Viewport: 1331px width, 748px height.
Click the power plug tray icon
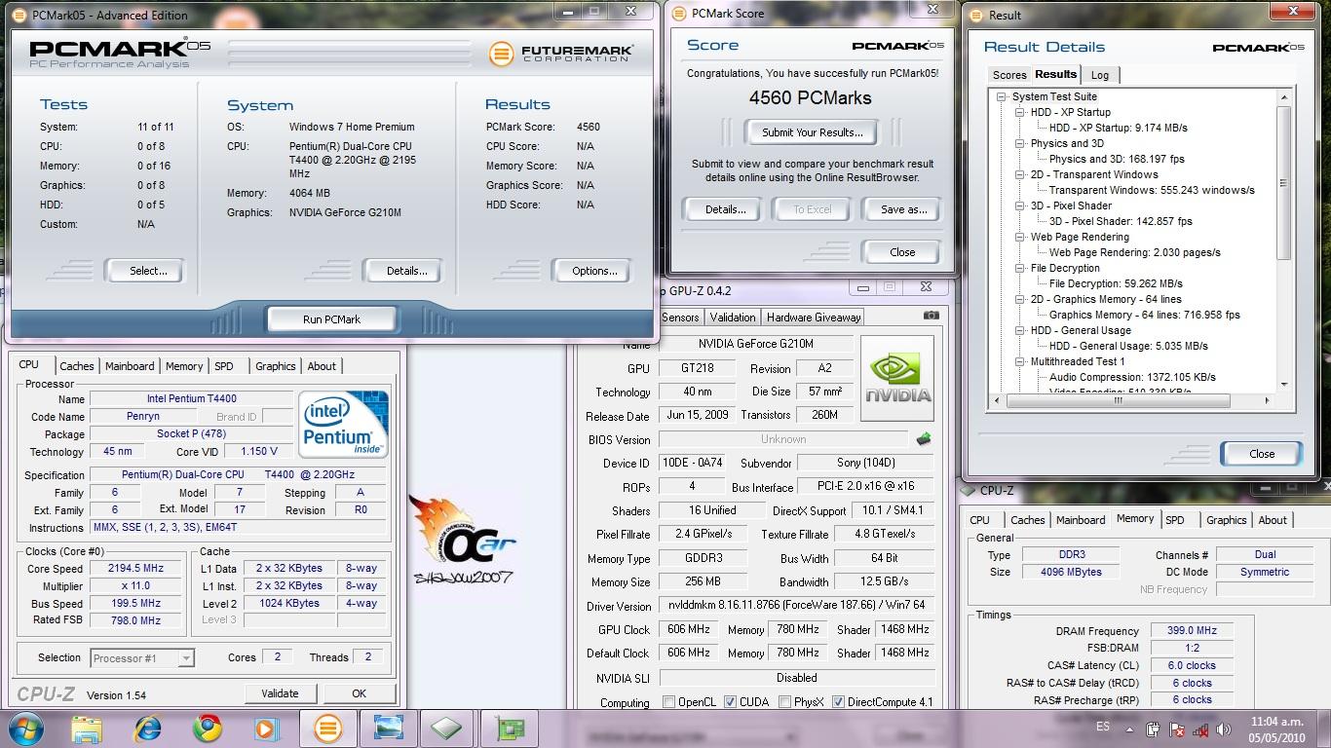(x=1154, y=729)
